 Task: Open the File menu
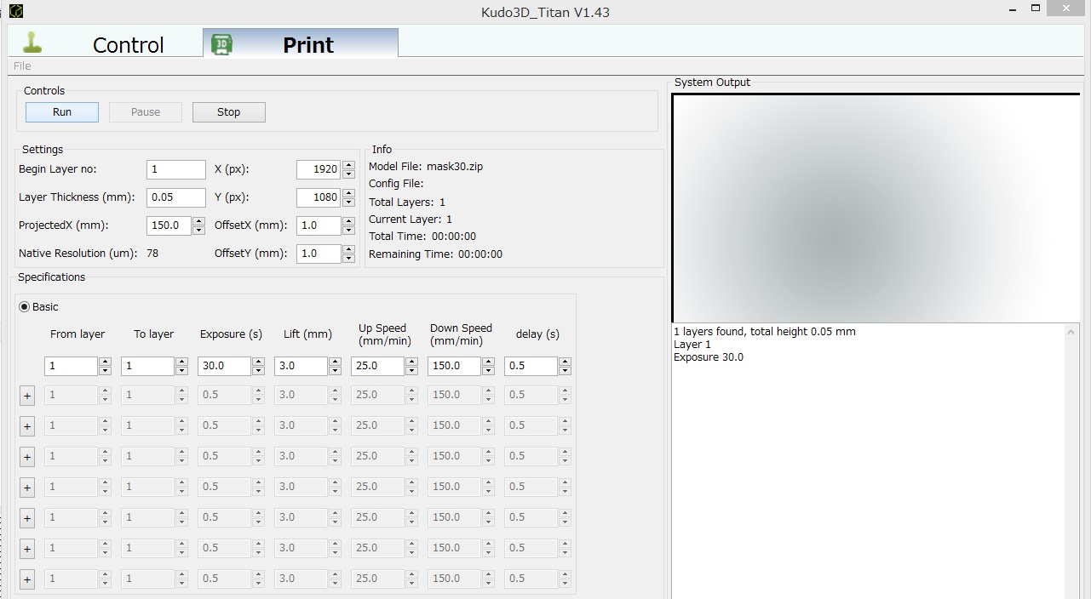pyautogui.click(x=22, y=66)
